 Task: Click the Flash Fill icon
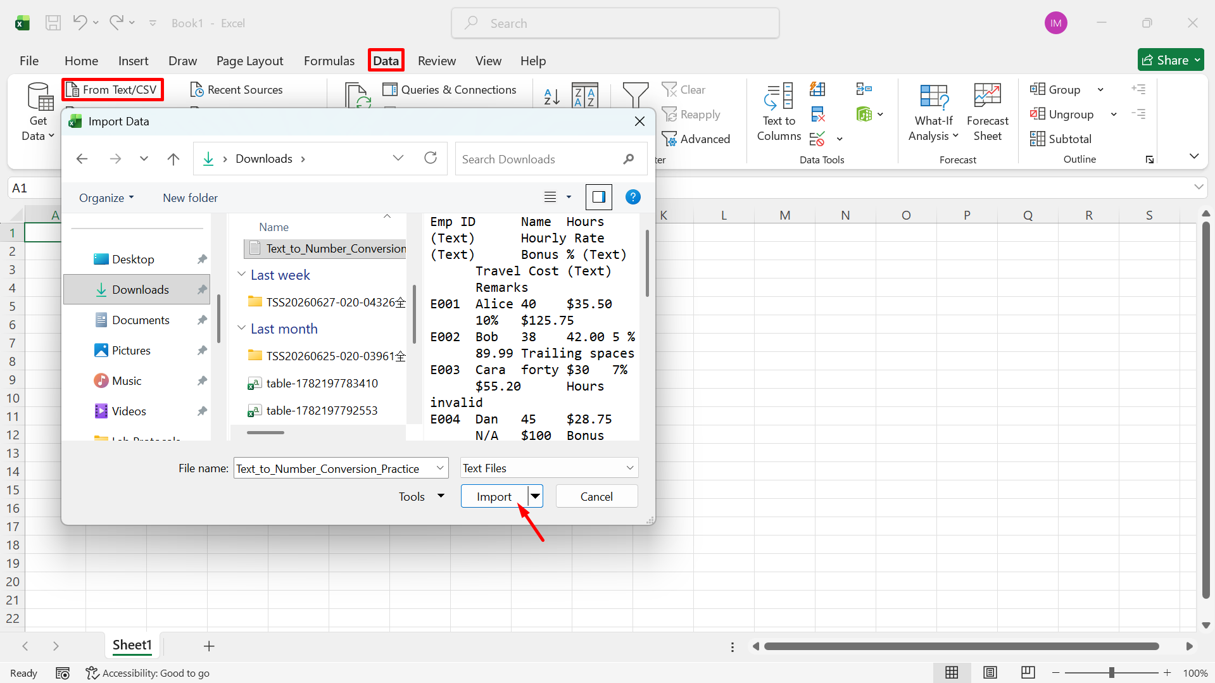point(817,89)
